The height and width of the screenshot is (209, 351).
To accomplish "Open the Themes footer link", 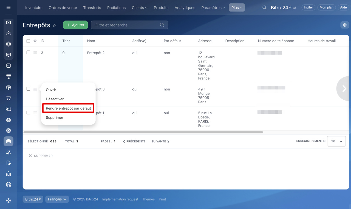I will 148,199.
